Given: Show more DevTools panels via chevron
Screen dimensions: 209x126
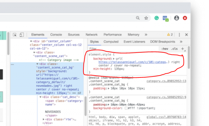Looking at the screenshot, I should click(x=146, y=35).
